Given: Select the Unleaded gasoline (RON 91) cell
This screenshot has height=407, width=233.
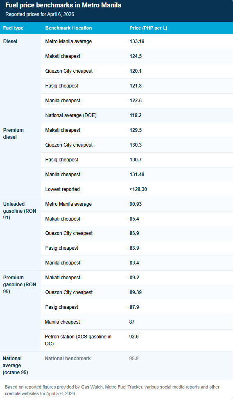Looking at the screenshot, I should pyautogui.click(x=20, y=234).
